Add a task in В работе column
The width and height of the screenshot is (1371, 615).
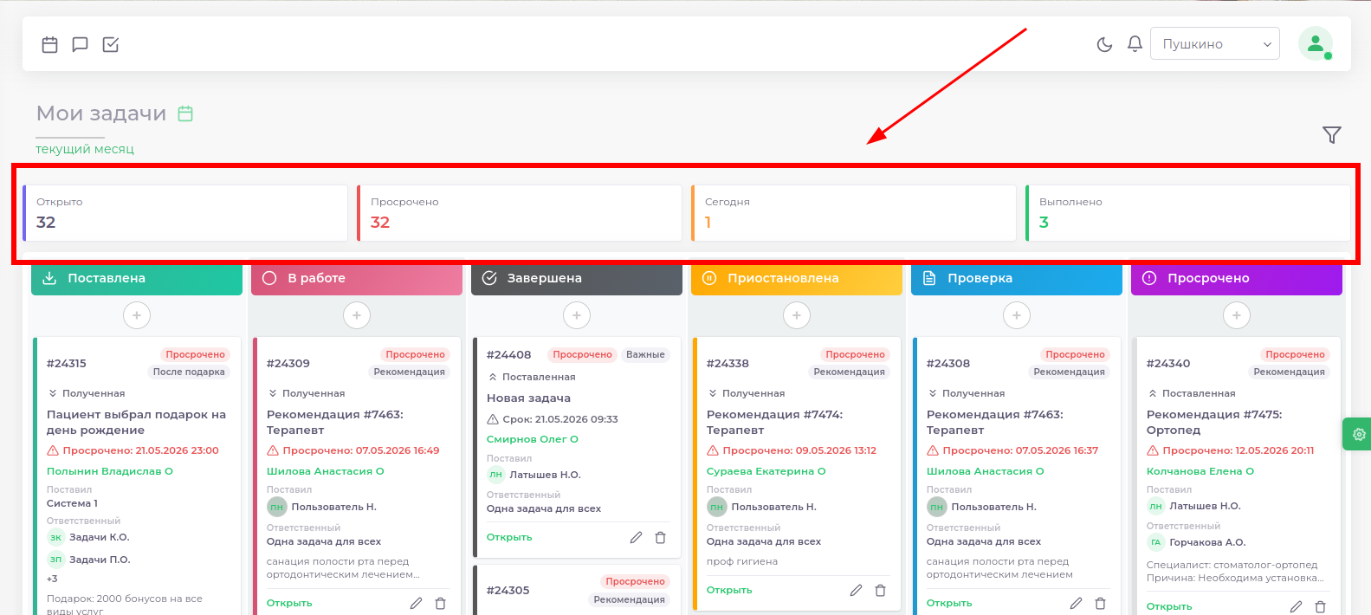pyautogui.click(x=357, y=315)
